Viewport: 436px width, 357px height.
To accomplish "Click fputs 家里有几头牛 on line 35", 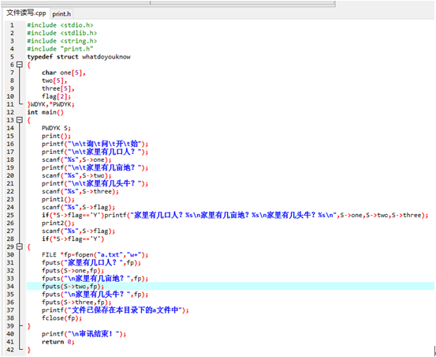I will (x=95, y=295).
